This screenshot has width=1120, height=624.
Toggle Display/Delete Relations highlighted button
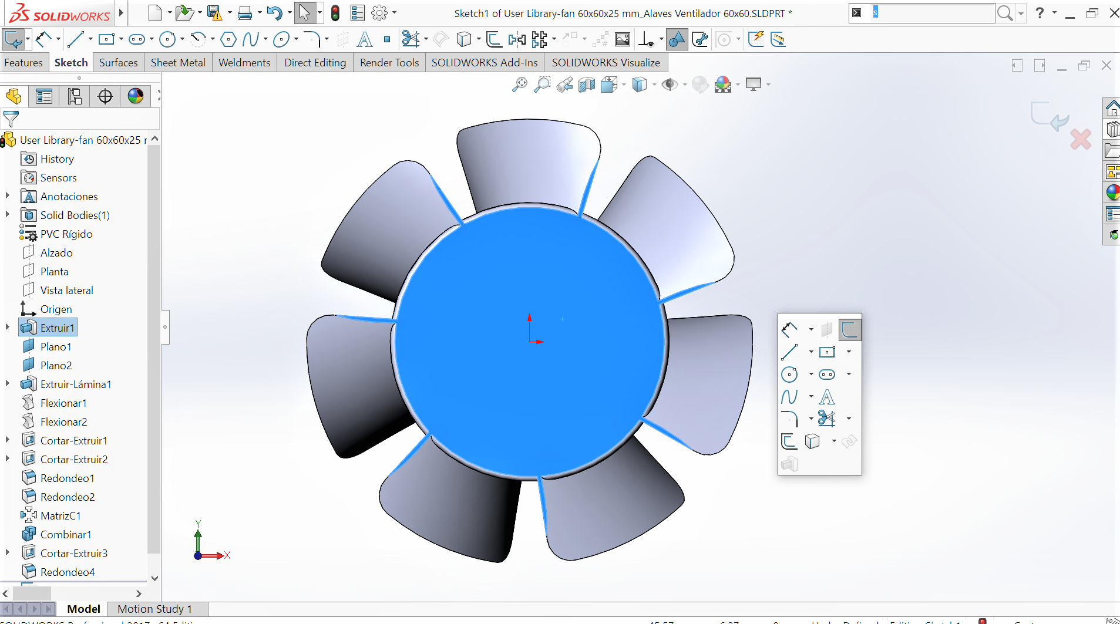point(677,39)
